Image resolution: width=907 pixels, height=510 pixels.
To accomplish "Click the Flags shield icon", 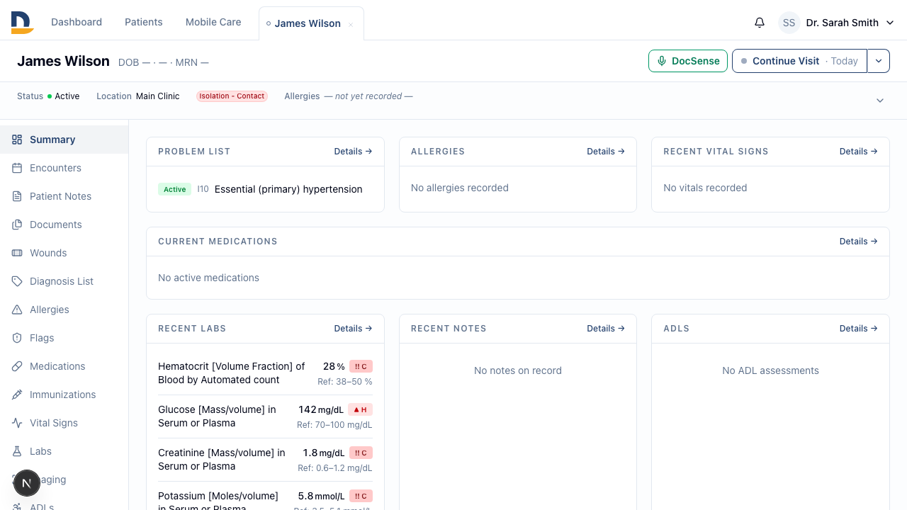I will click(17, 338).
